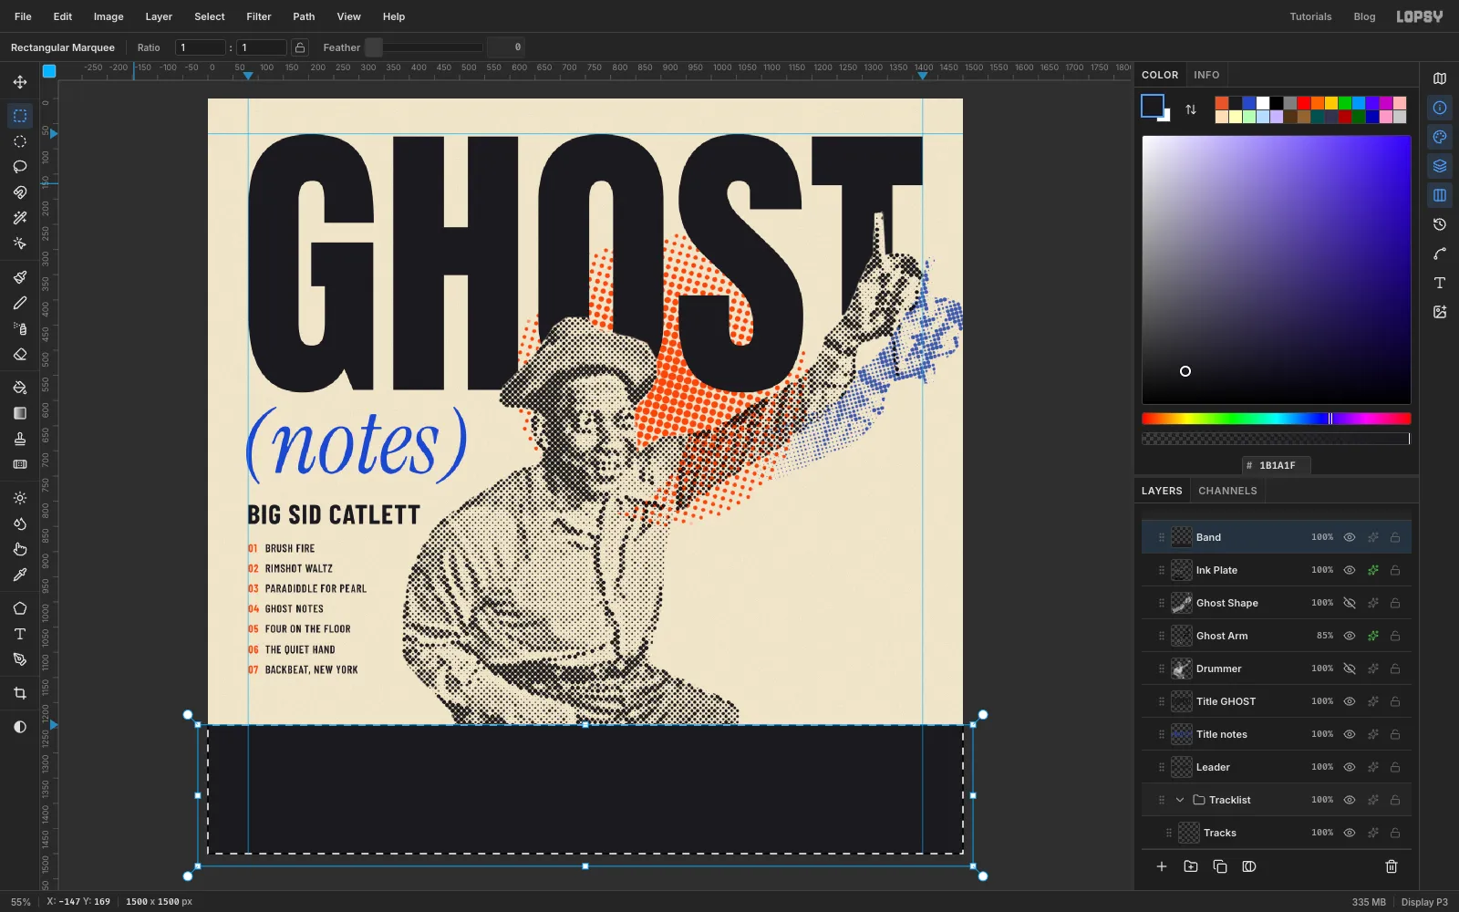Viewport: 1459px width, 912px height.
Task: Hide the Band layer
Action: coord(1350,537)
